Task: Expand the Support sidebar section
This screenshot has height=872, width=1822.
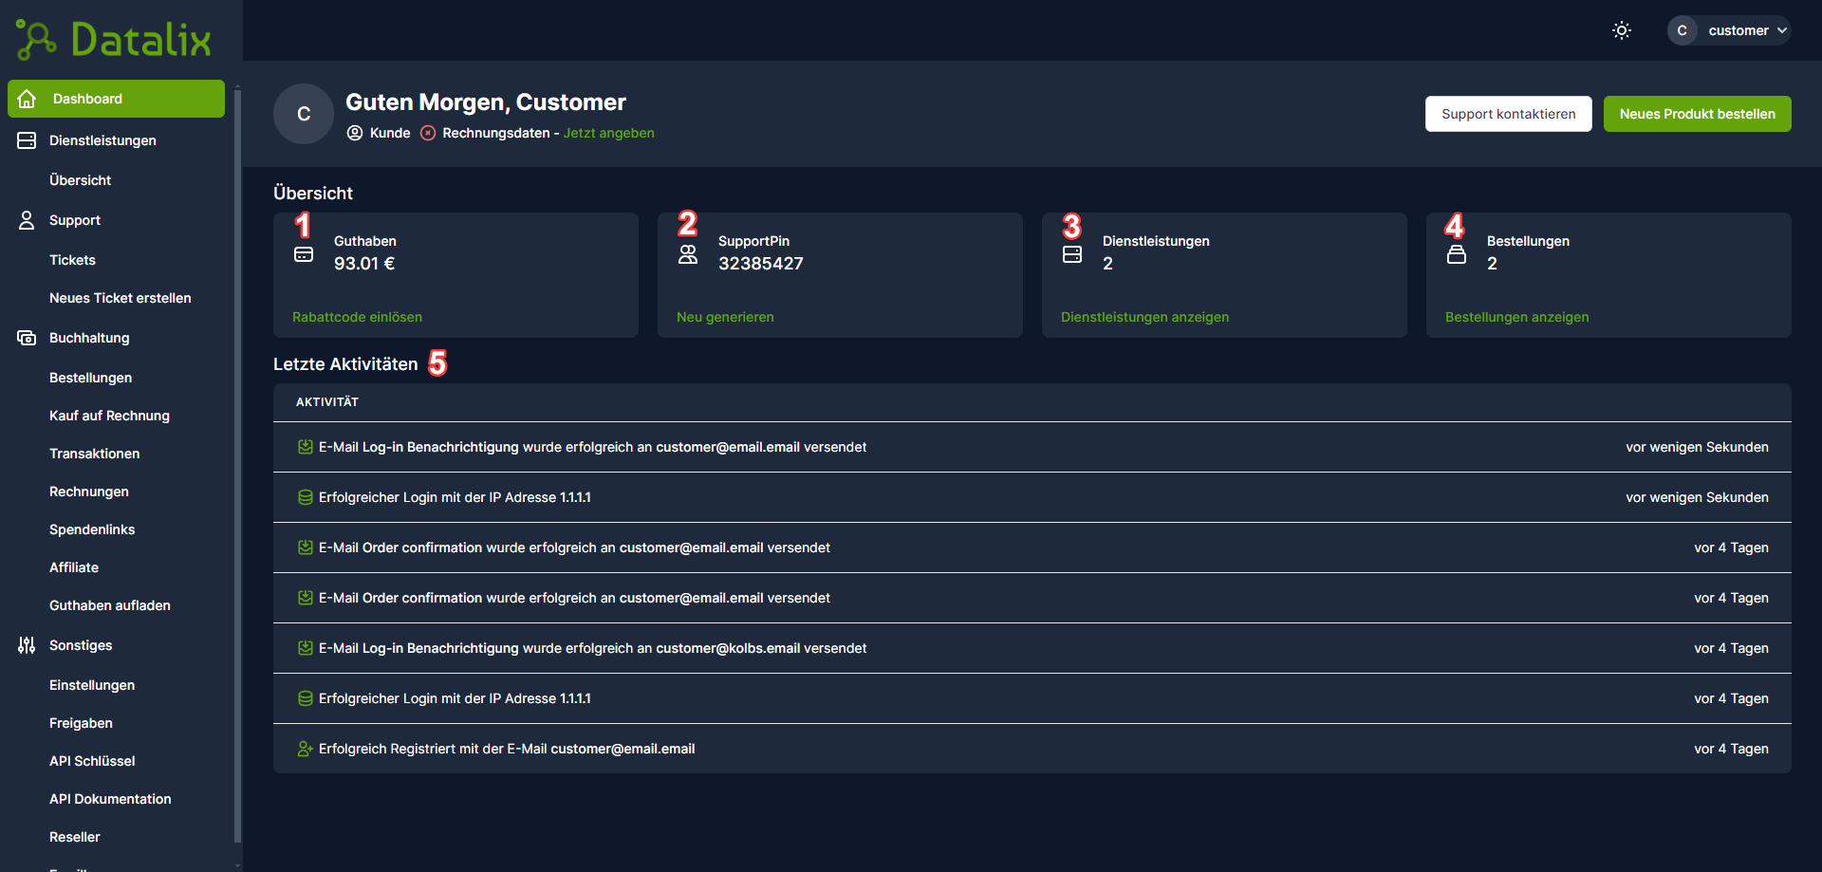Action: (x=75, y=220)
